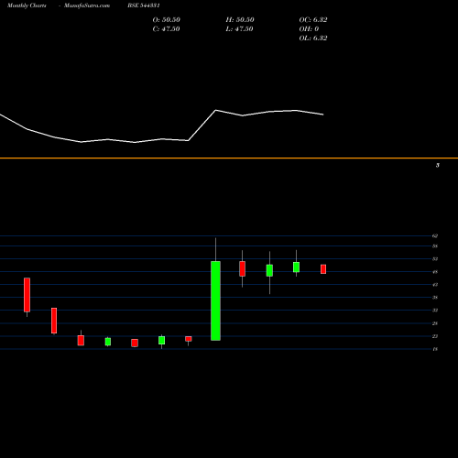Viewport: 458px width, 458px height.
Task: Click the "3" label below the orange line
Action: tap(438, 165)
